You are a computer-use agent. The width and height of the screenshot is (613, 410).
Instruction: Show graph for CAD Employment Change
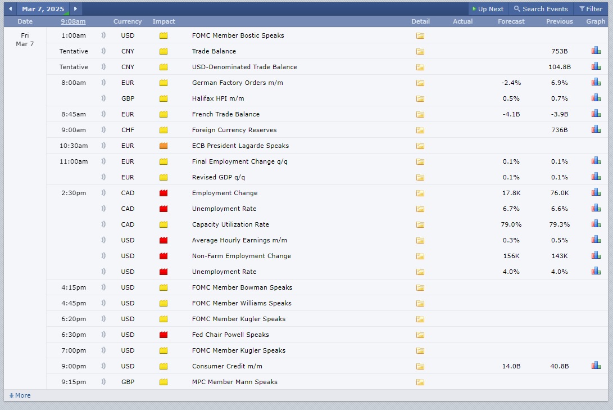click(x=596, y=192)
